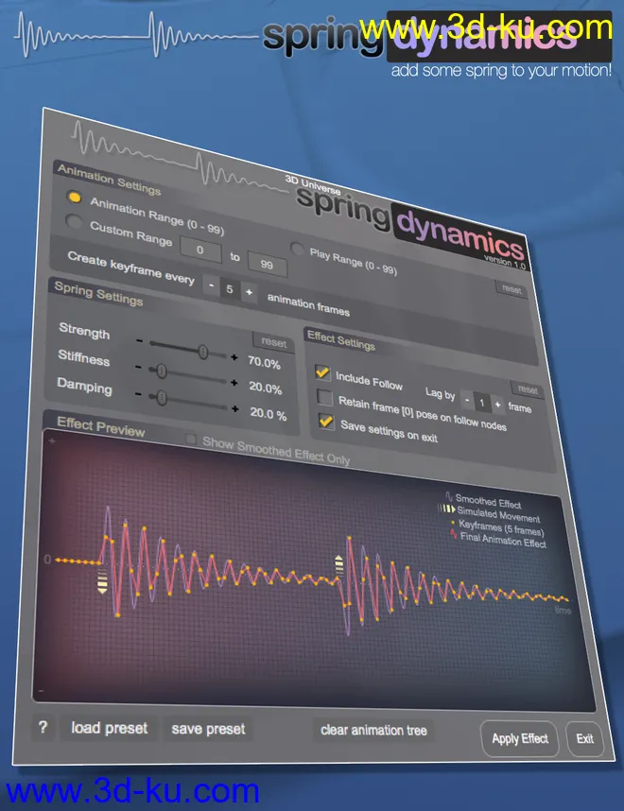This screenshot has width=624, height=811.
Task: Select the Animation Range radio button
Action: 74,198
